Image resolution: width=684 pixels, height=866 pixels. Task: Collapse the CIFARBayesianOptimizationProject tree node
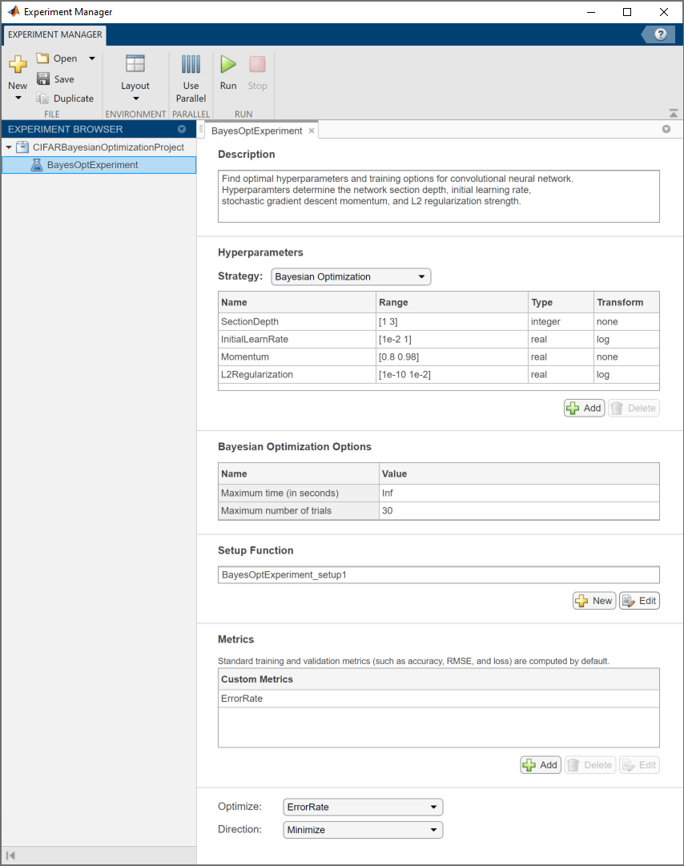click(x=8, y=147)
